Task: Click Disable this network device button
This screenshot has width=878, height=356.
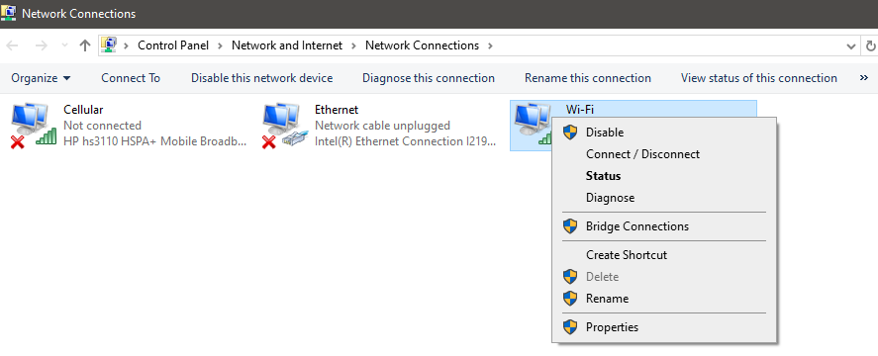Action: 262,78
